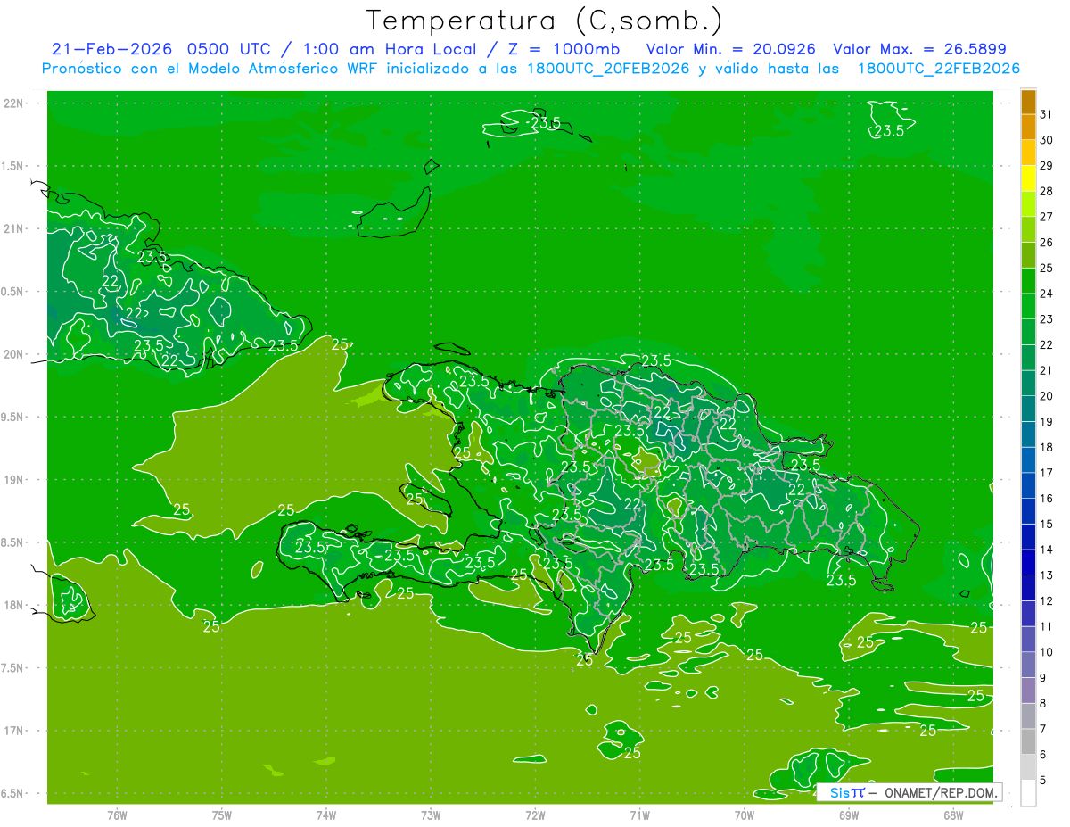This screenshot has height=827, width=1070.
Task: Click the "70W" longitude axis label
Action: pos(744,815)
